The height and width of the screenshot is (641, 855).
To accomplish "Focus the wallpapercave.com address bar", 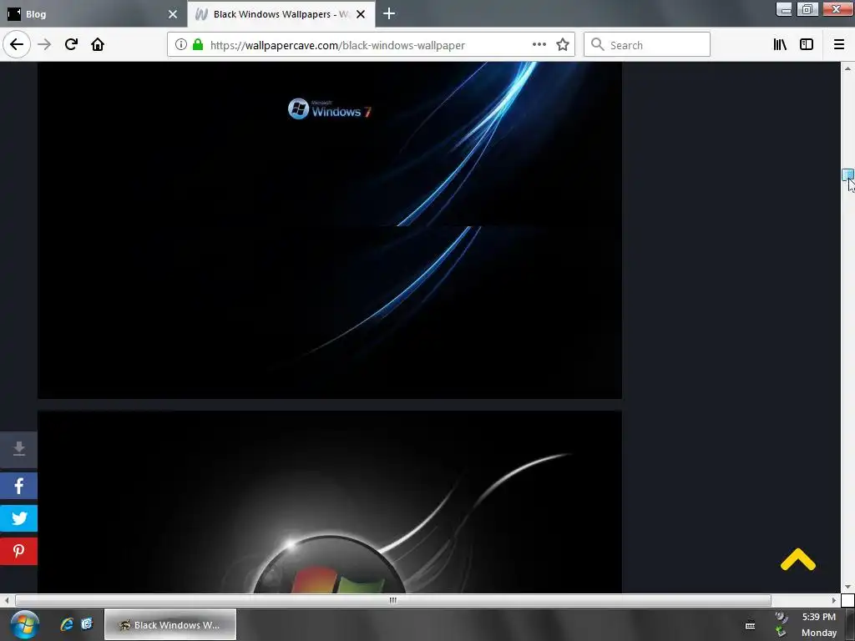I will 371,45.
